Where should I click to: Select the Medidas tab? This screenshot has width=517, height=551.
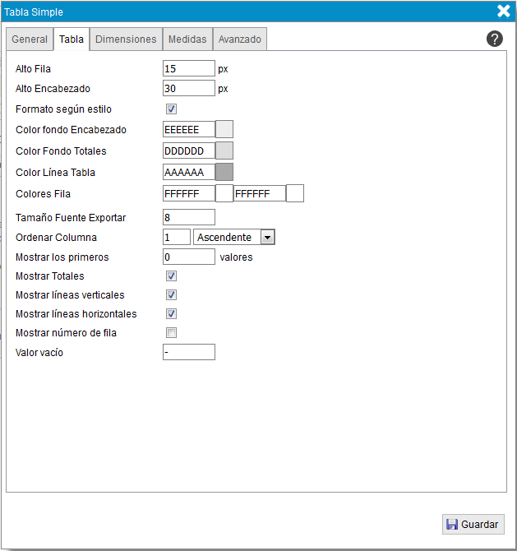pyautogui.click(x=187, y=39)
